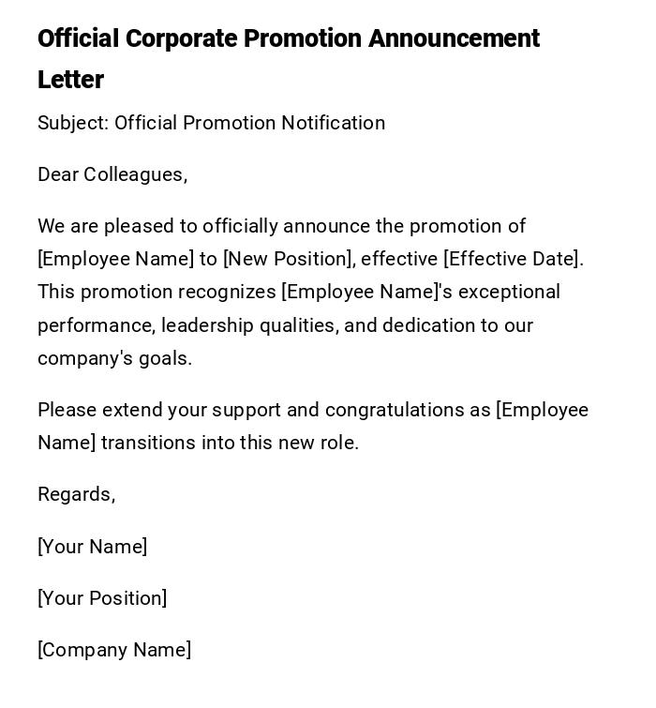Click the [Company Name] placeholder
Viewport: 656px width, 708px height.
coord(114,650)
